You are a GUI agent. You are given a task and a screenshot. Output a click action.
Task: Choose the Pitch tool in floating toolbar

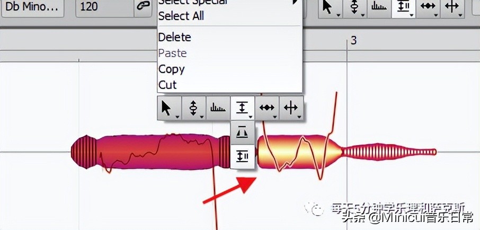194,108
